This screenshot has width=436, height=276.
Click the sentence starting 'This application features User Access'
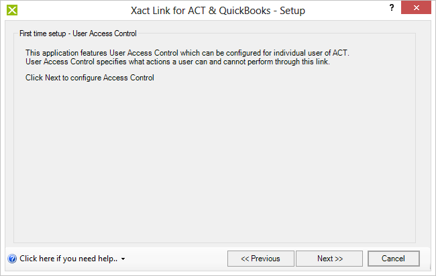pyautogui.click(x=187, y=53)
